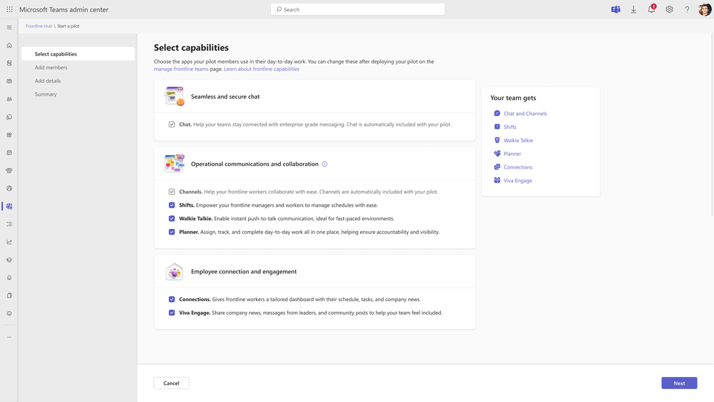Go to the Add details step
Screen dimensions: 714x402
coord(48,81)
